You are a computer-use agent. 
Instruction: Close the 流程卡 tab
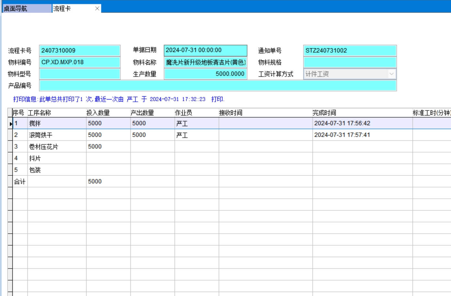click(x=97, y=8)
